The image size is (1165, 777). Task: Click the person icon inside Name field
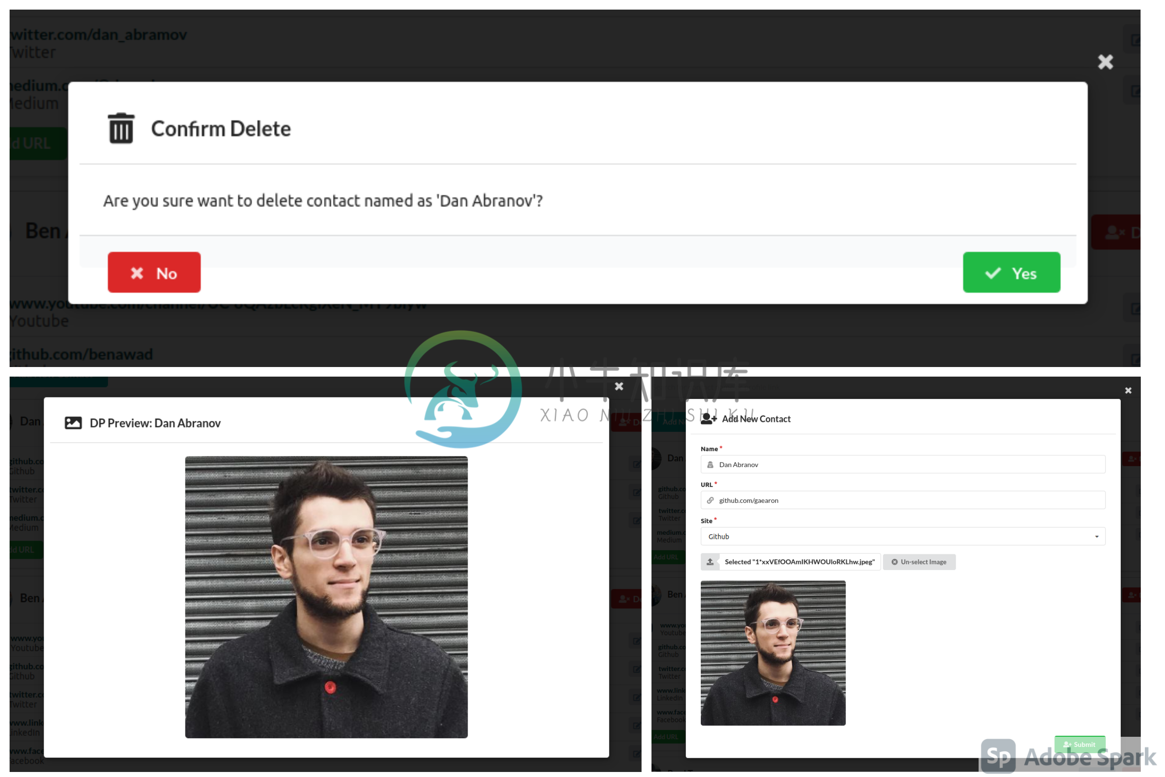coord(710,465)
